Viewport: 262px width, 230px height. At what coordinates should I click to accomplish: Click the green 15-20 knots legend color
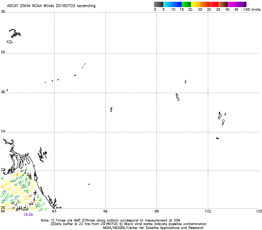(x=186, y=4)
